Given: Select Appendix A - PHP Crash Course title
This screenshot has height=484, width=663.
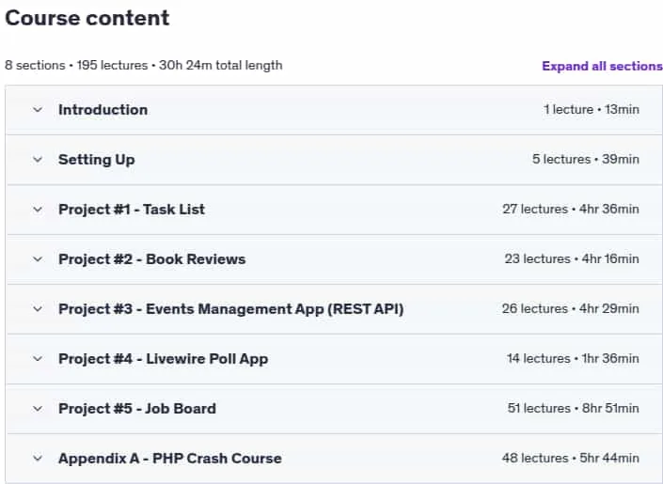Looking at the screenshot, I should coord(170,459).
